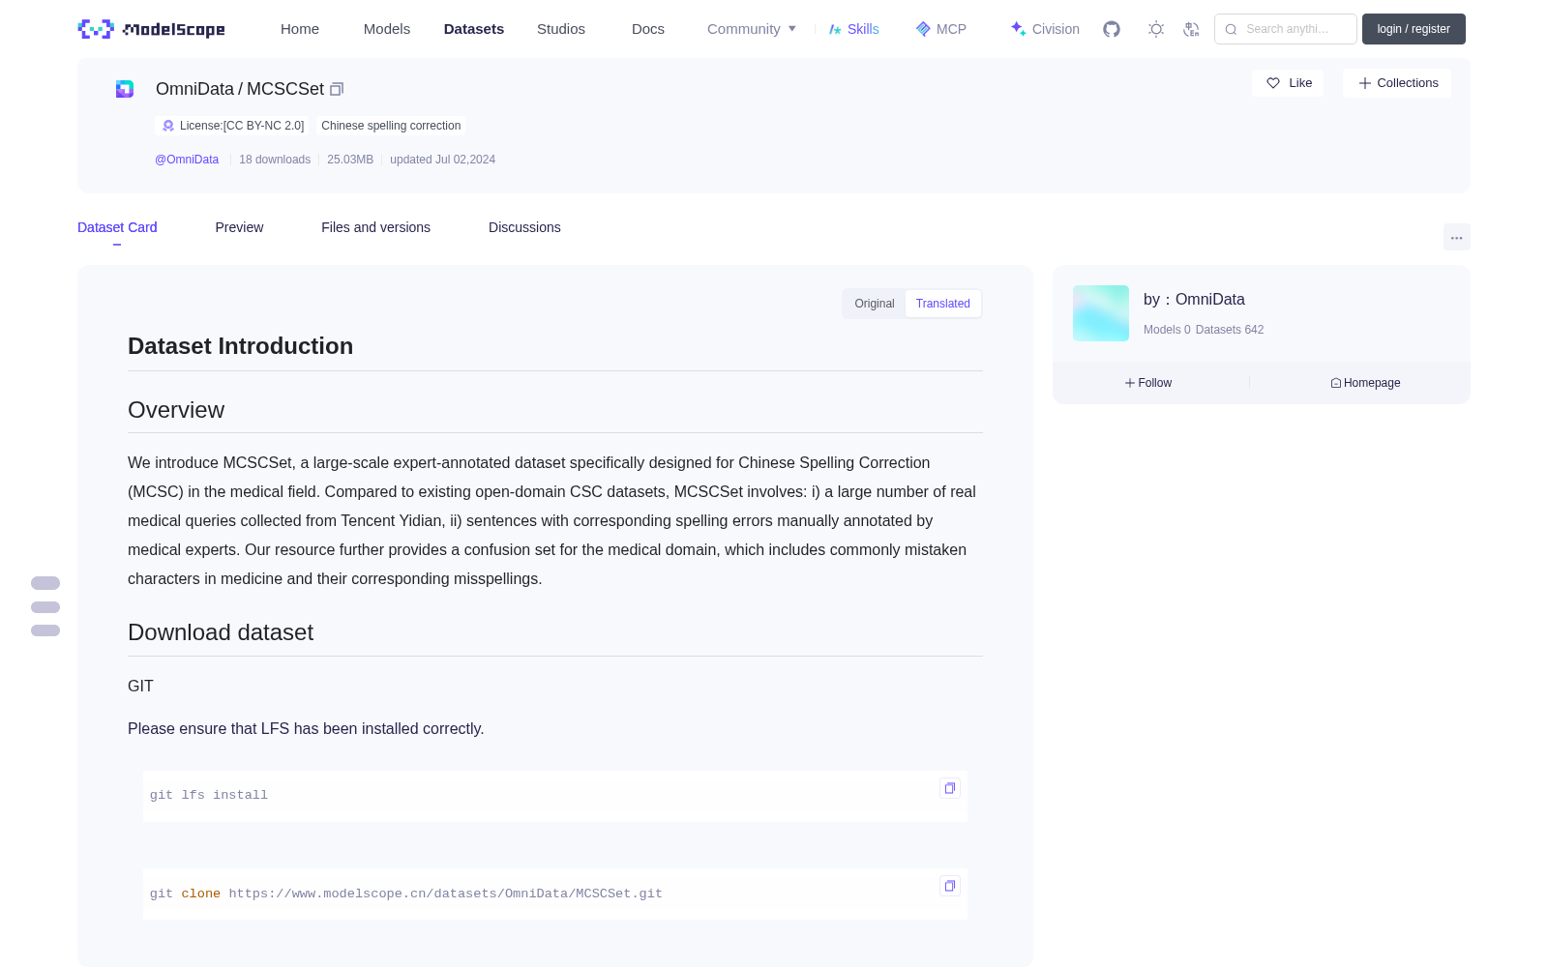This screenshot has height=967, width=1548.
Task: Go to the Home page
Action: click(x=300, y=29)
